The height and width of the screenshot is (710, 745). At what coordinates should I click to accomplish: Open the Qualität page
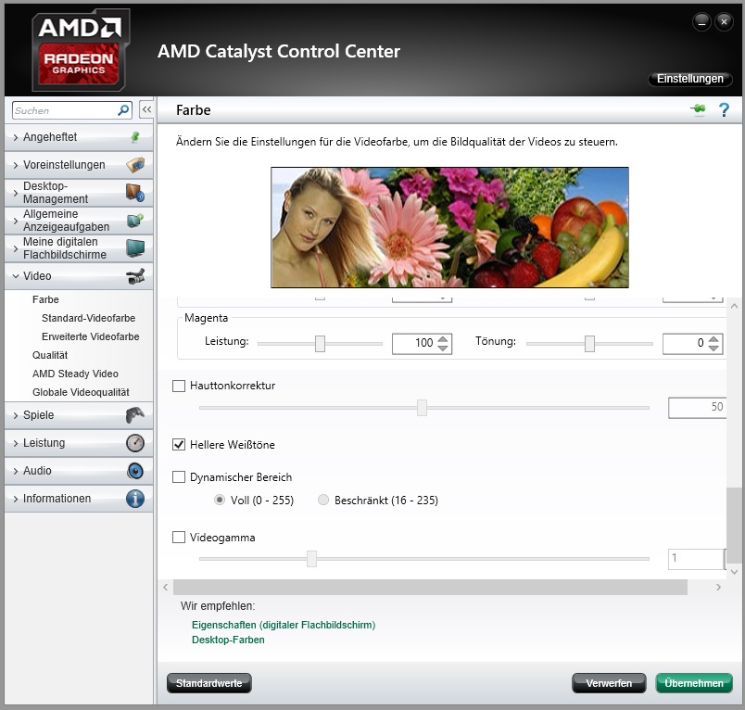(50, 355)
